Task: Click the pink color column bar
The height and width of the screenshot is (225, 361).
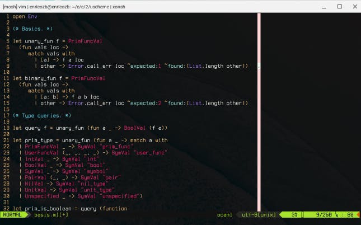Action: tap(259, 112)
